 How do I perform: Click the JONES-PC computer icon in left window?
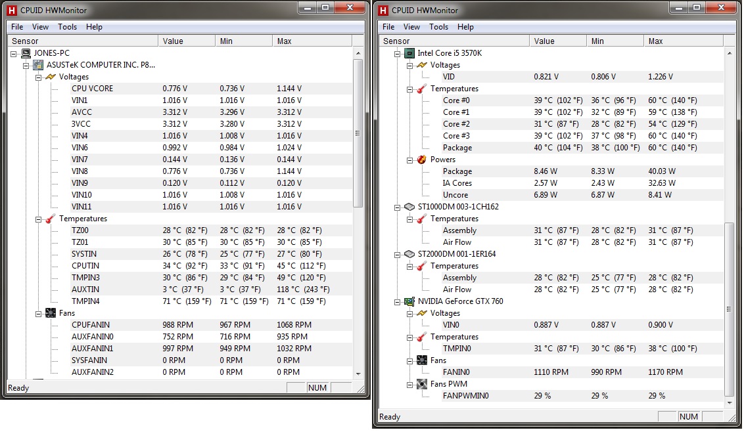(26, 53)
